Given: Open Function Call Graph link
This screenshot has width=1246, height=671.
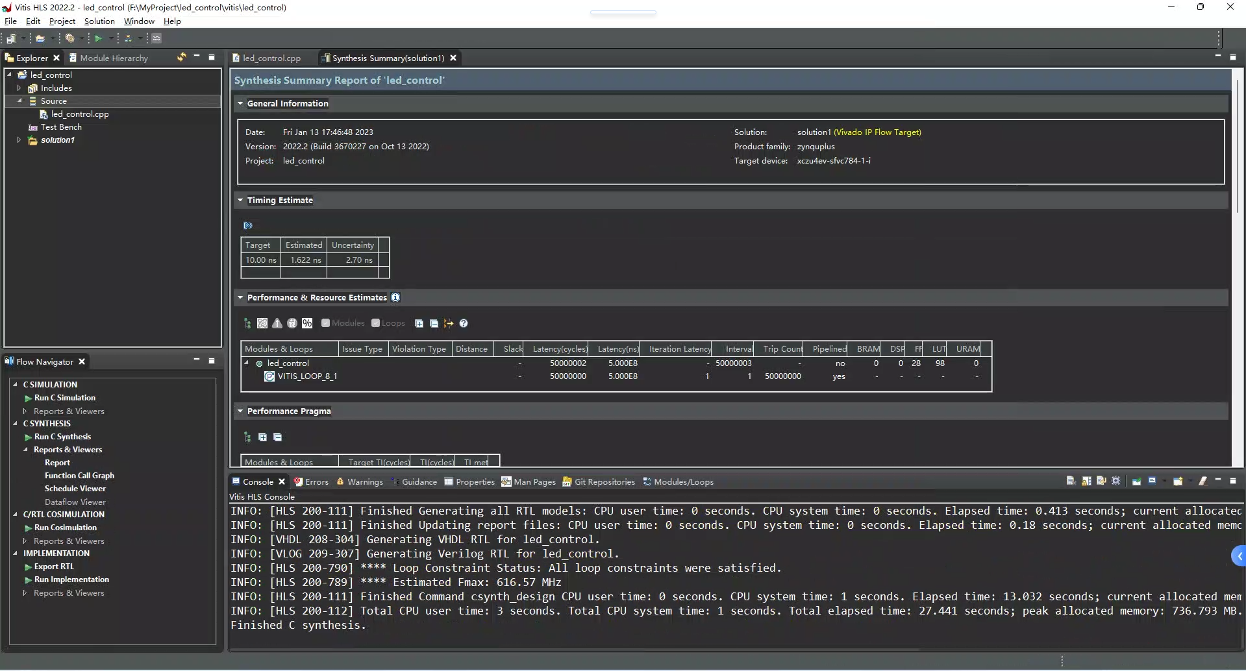Looking at the screenshot, I should (x=79, y=475).
